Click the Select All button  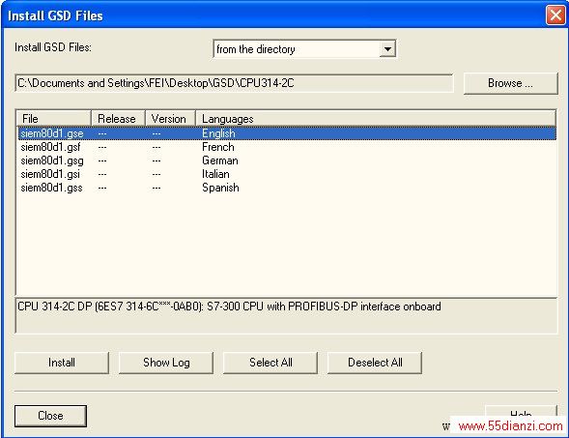(x=270, y=363)
